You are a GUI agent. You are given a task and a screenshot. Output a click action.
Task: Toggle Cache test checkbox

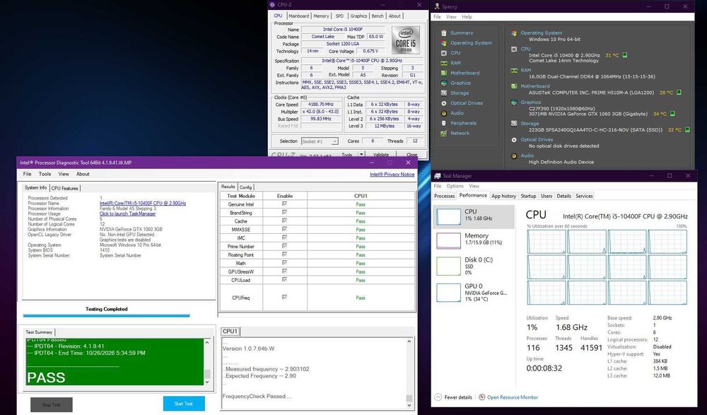pyautogui.click(x=284, y=221)
